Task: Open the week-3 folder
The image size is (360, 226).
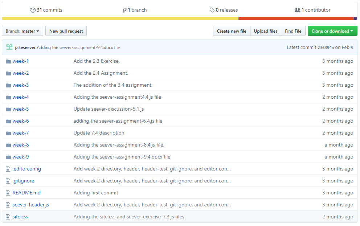Action: tap(21, 85)
